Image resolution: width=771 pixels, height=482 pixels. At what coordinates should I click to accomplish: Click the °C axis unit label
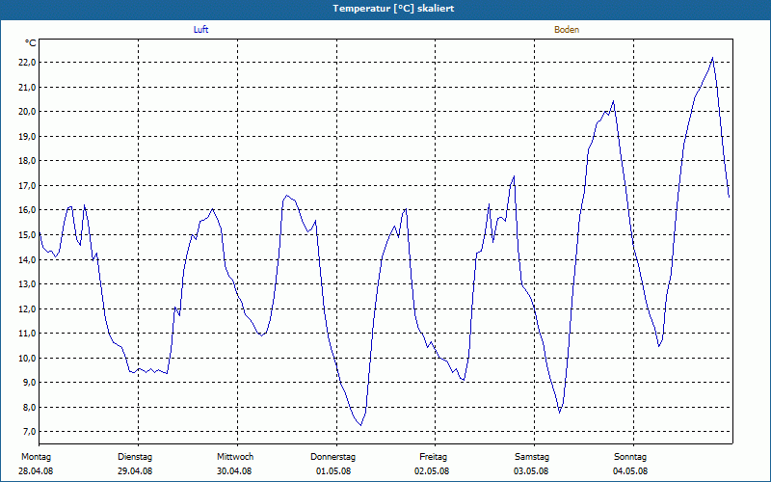click(x=31, y=43)
